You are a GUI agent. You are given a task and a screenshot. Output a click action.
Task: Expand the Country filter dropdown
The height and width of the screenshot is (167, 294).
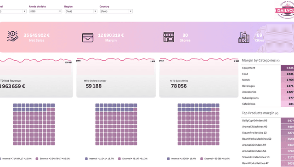tap(116, 11)
